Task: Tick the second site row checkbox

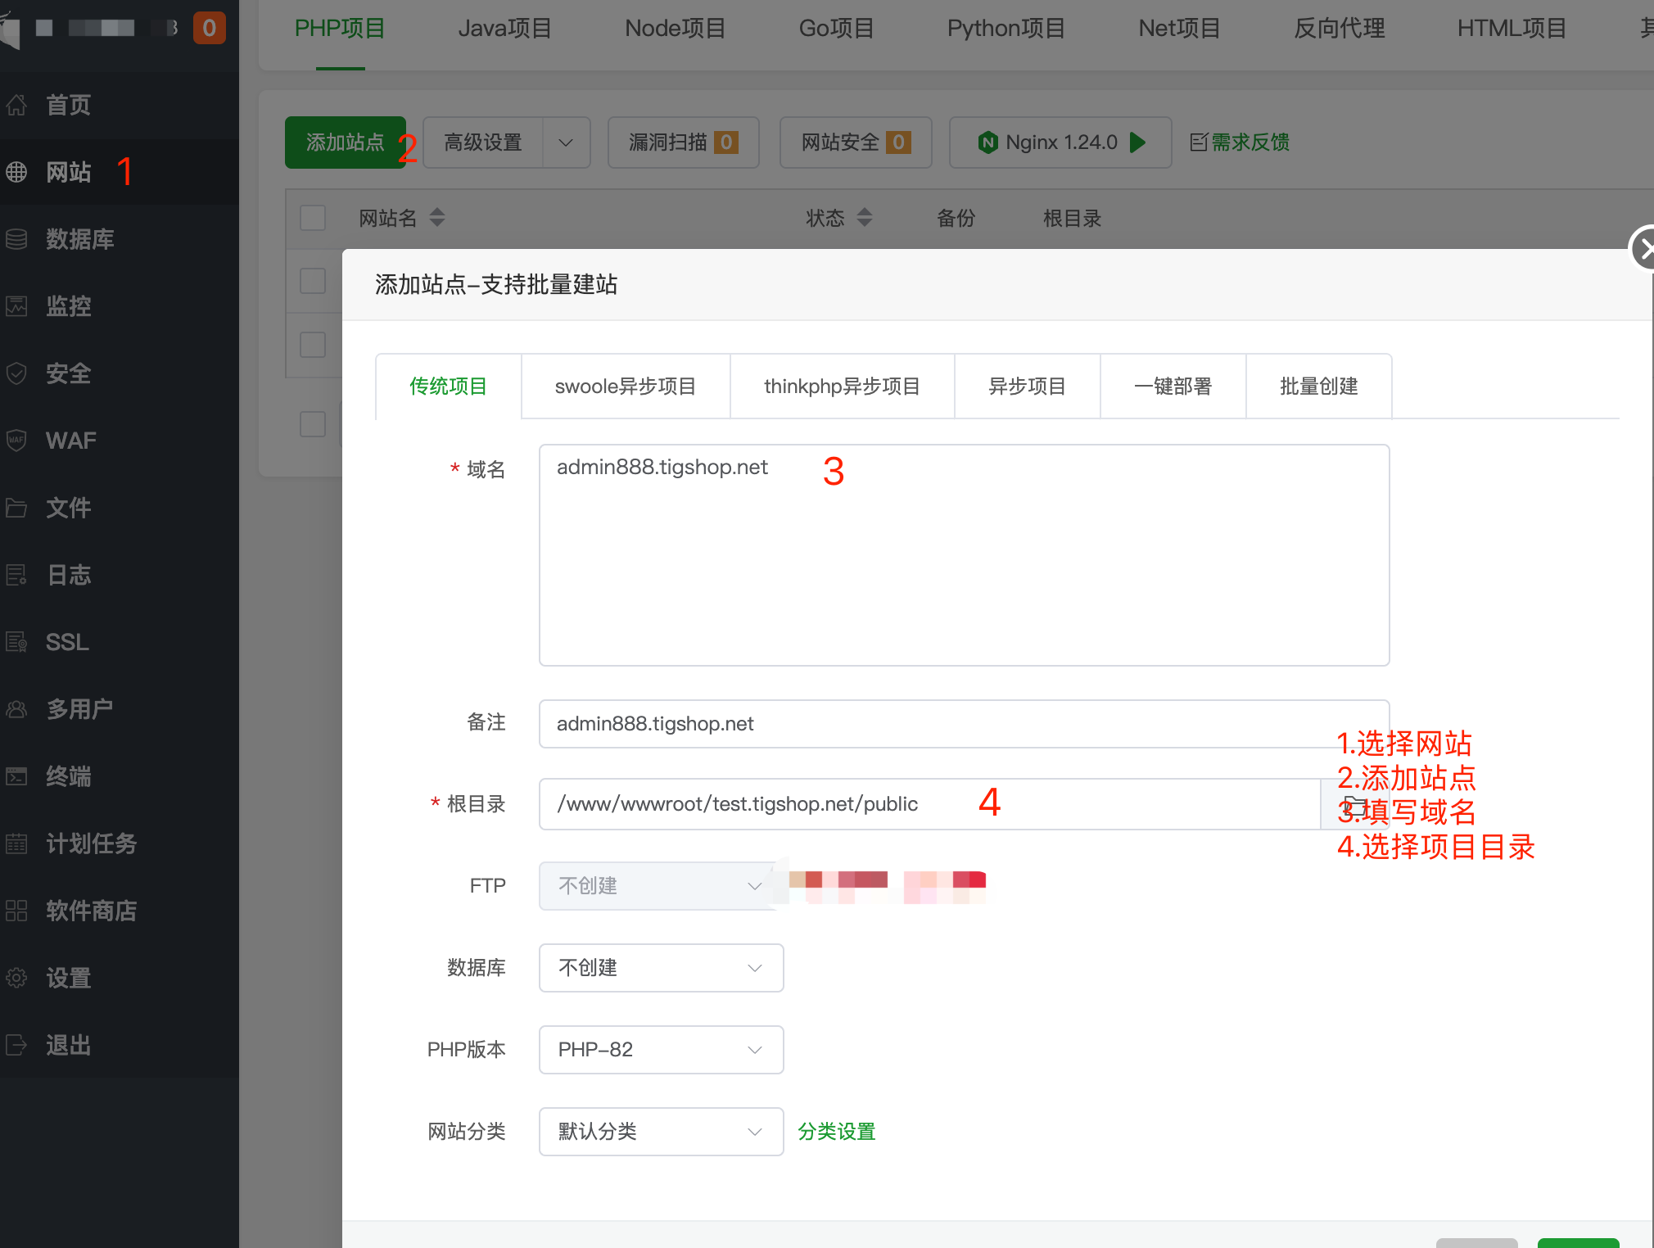Action: [x=313, y=344]
